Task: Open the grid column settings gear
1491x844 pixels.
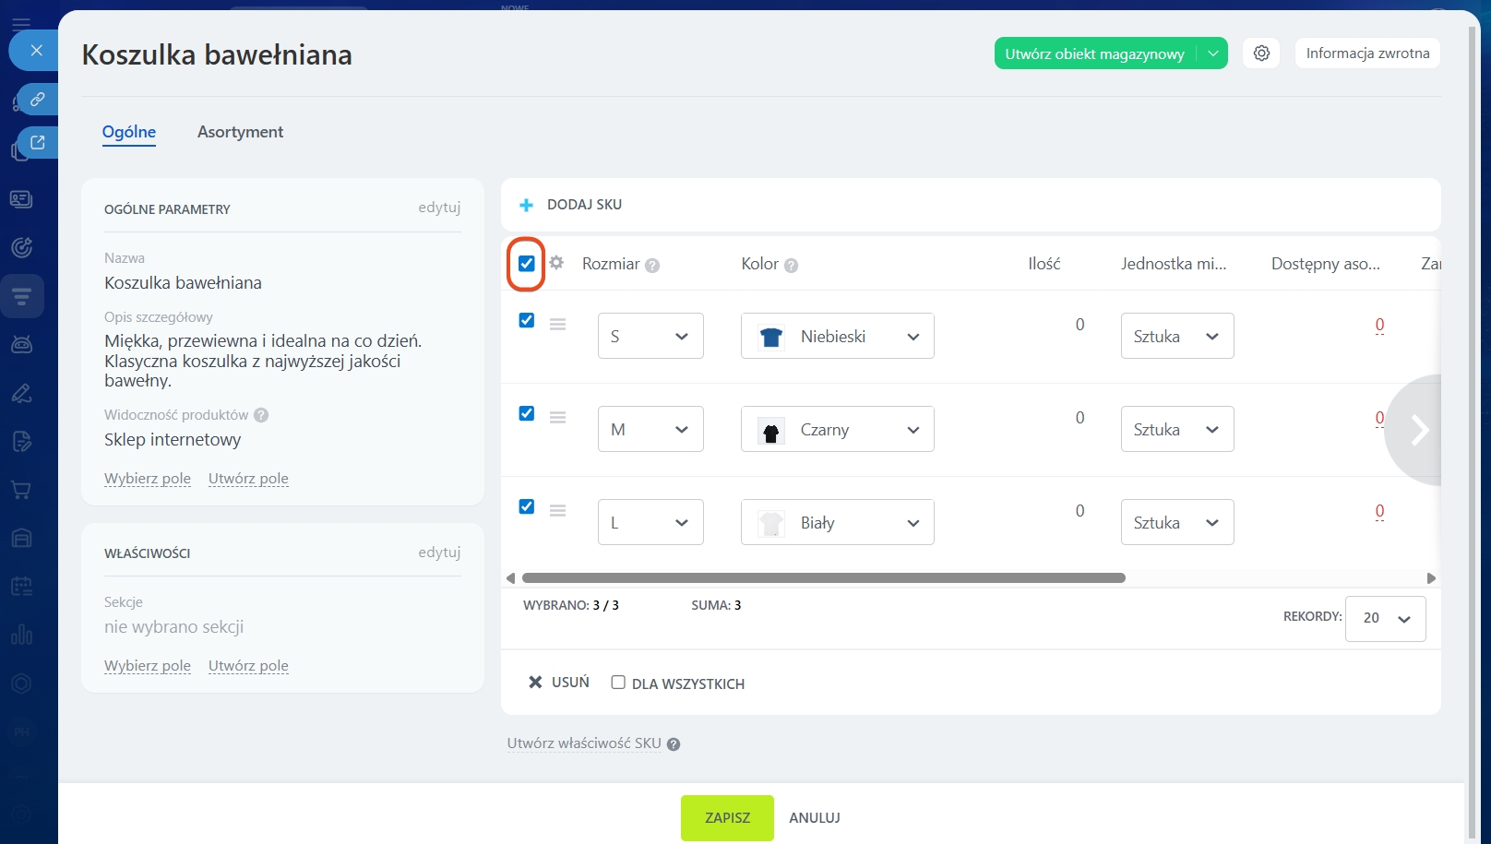Action: [x=556, y=263]
